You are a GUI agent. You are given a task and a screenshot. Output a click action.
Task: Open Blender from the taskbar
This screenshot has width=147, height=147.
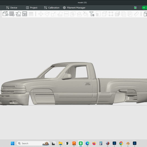128,143
